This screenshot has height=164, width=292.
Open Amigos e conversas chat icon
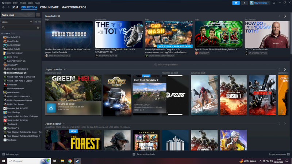tap(288, 154)
